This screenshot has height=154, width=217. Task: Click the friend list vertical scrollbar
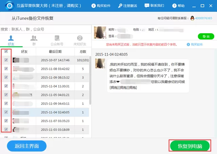[90, 80]
